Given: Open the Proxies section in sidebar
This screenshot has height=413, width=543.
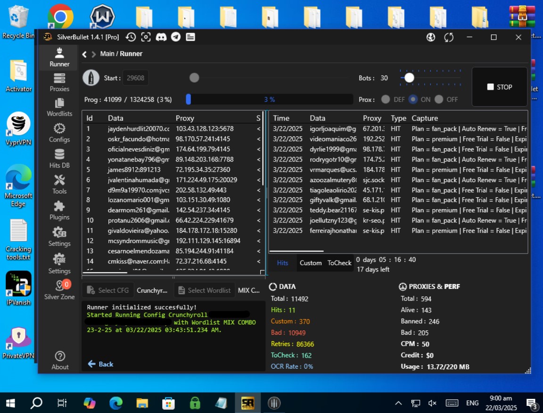Looking at the screenshot, I should click(x=59, y=83).
